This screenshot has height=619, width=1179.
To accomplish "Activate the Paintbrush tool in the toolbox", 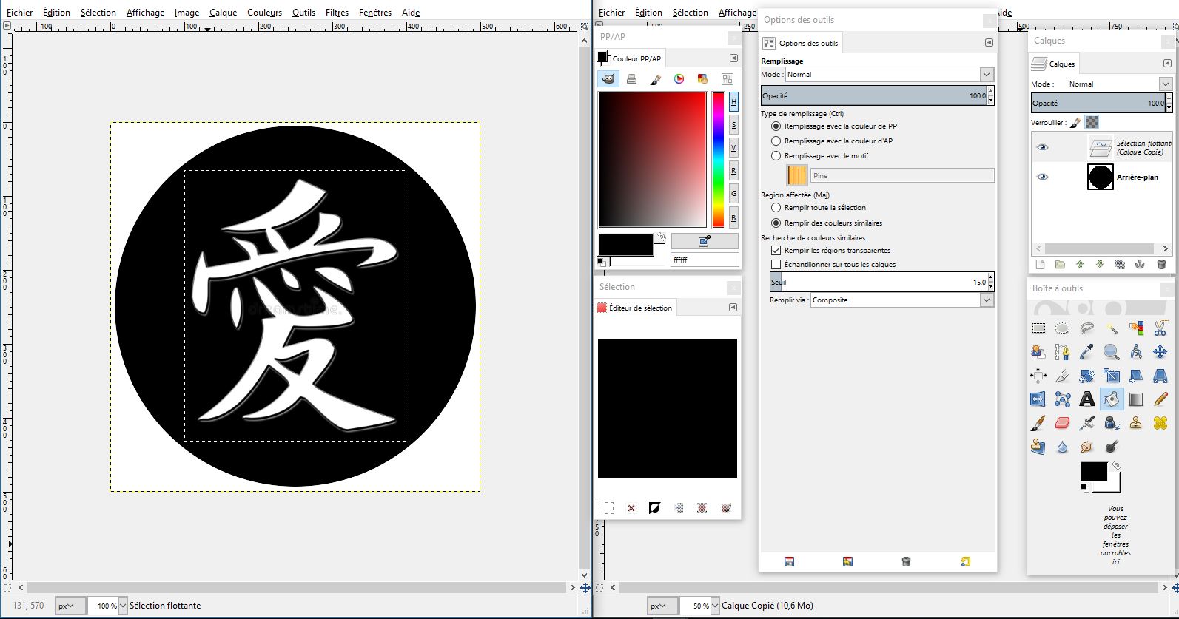I will click(1038, 423).
